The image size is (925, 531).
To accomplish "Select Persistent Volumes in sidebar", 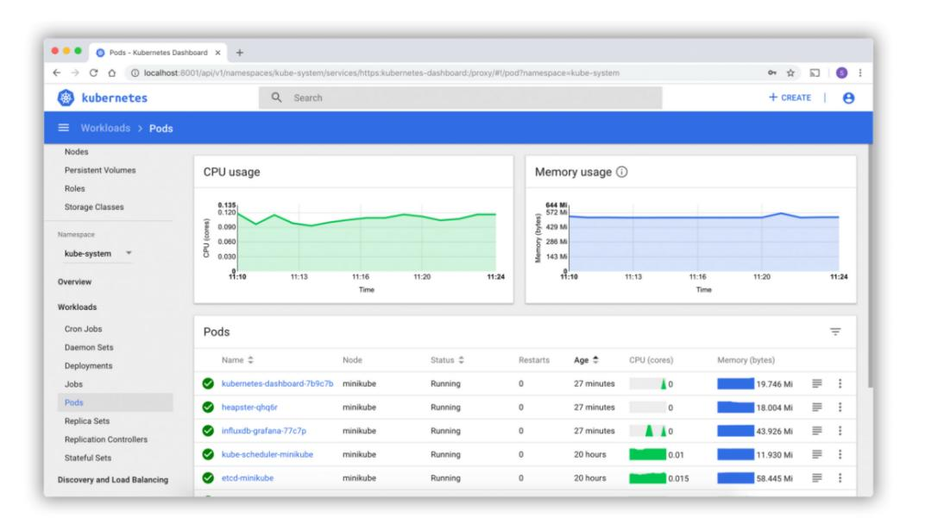I will coord(100,170).
